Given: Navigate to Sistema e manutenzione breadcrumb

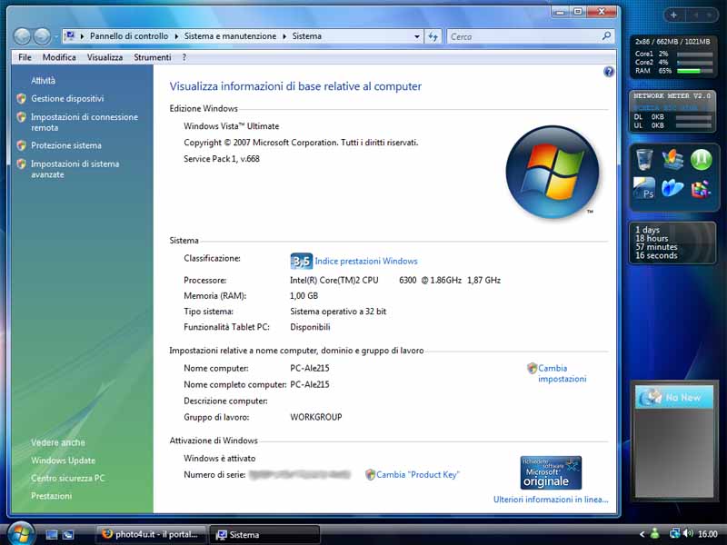Looking at the screenshot, I should (x=230, y=36).
